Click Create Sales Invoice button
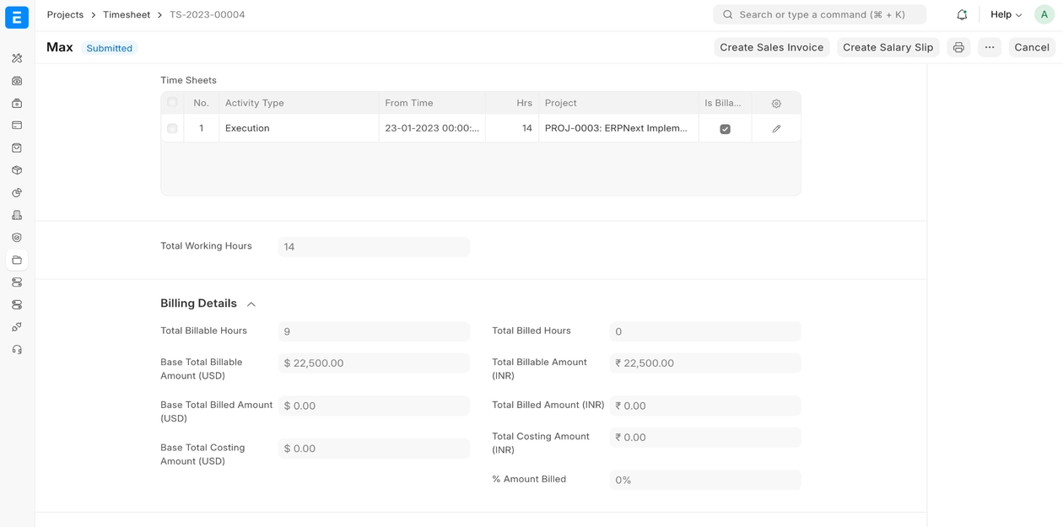 [x=771, y=48]
